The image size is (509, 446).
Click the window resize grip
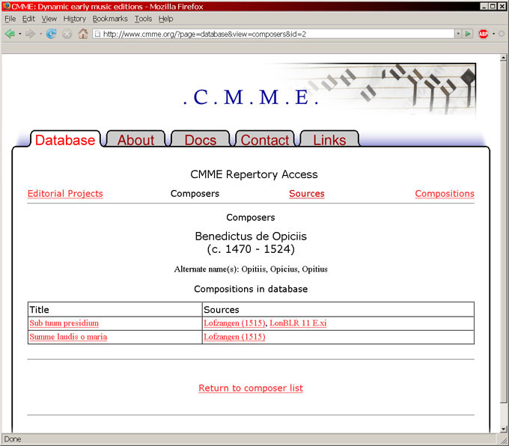pyautogui.click(x=503, y=440)
